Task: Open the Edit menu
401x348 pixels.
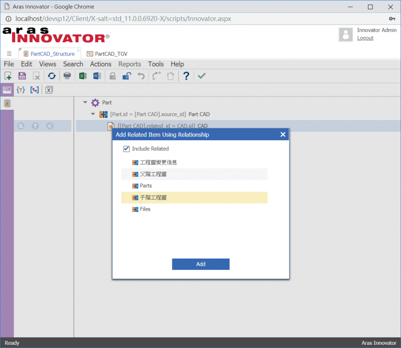Action: coord(27,64)
